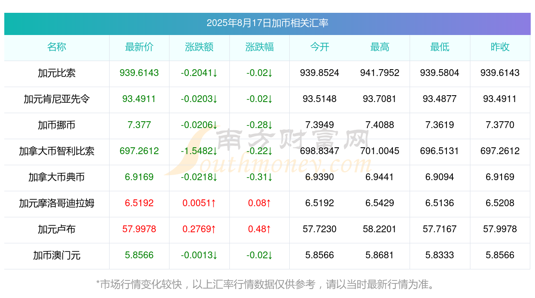Click opening price 698.8347
This screenshot has height=298, width=535.
[x=320, y=151]
